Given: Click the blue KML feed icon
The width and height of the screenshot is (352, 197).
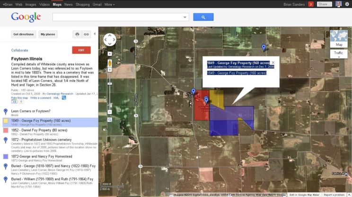Looking at the screenshot, I should (64, 98).
